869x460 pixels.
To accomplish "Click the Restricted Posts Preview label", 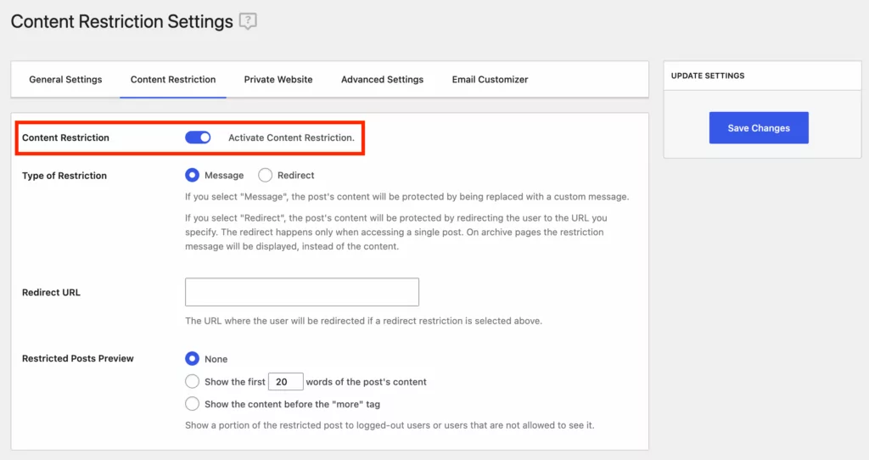I will pos(77,358).
